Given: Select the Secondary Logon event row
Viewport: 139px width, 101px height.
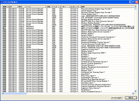Looking at the screenshot, I should tap(68, 83).
